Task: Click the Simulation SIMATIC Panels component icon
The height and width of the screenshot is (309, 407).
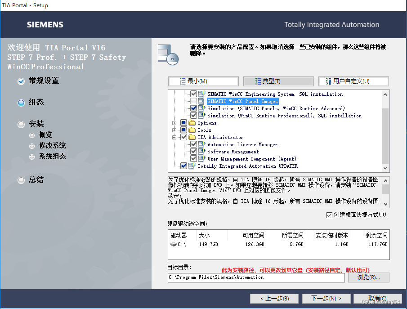Action: [201, 108]
